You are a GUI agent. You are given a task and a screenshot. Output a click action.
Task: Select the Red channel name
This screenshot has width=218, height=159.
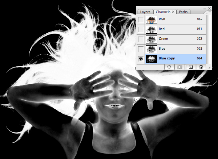(162, 29)
